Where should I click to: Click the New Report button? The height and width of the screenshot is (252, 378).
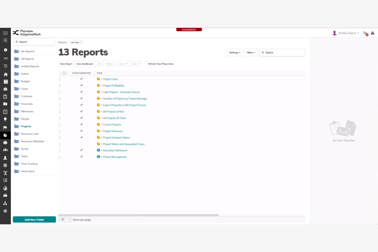coord(66,64)
